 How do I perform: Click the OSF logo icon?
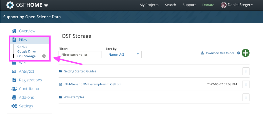point(10,5)
